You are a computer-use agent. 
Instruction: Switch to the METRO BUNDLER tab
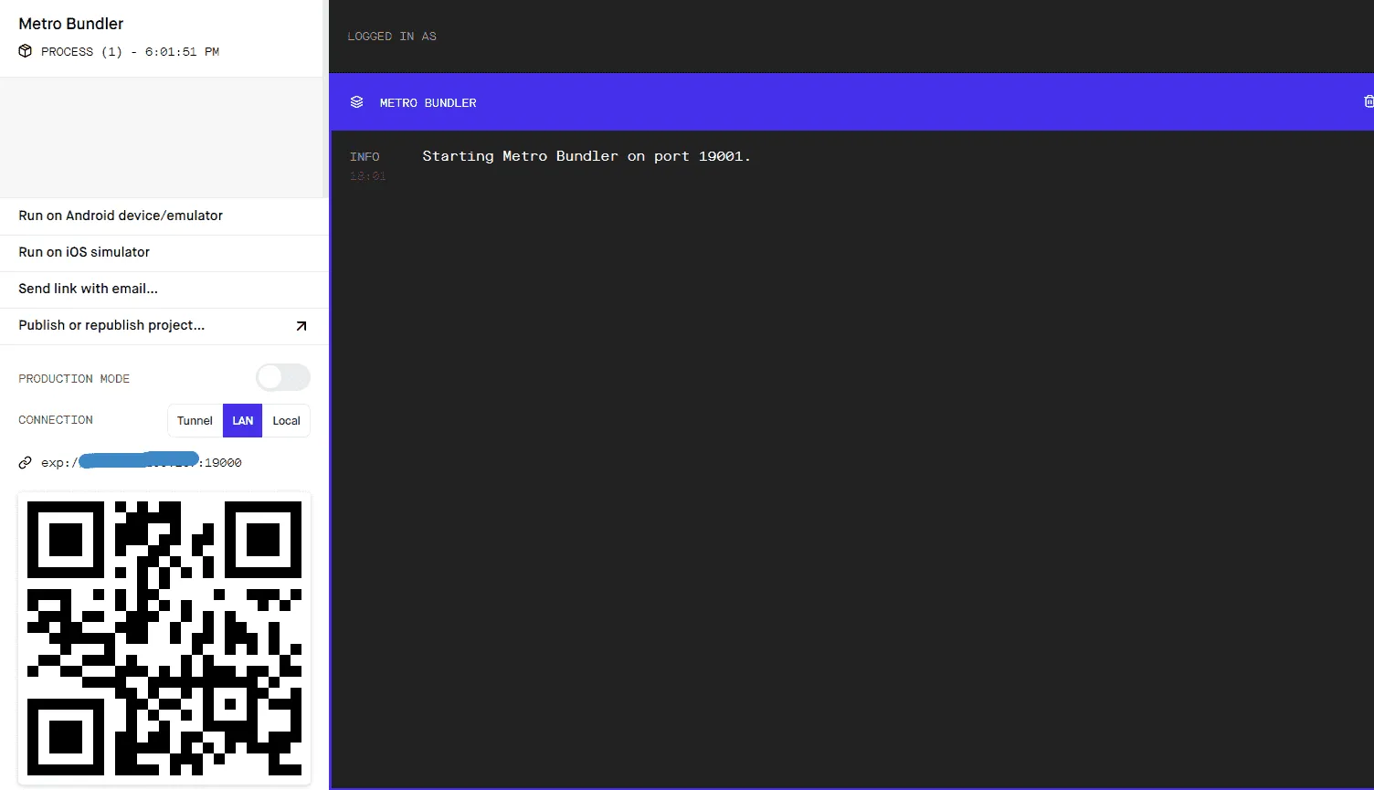(x=427, y=102)
